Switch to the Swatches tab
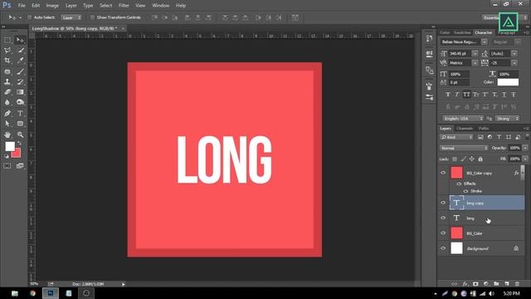The image size is (531, 299). point(462,32)
